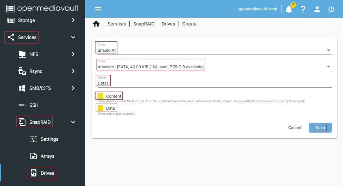This screenshot has height=186, width=343.
Task: Open the notifications bell
Action: pyautogui.click(x=289, y=10)
